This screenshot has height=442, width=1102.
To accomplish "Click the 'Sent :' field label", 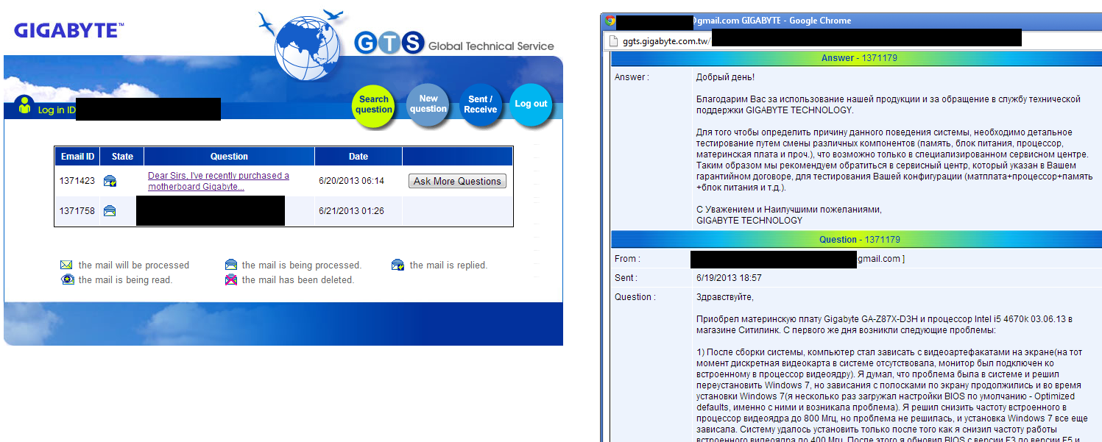I will tap(626, 278).
